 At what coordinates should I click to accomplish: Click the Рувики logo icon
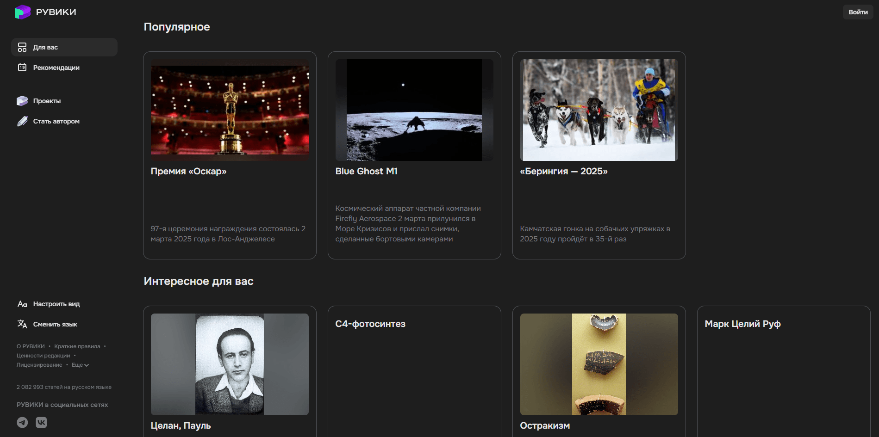click(x=22, y=12)
